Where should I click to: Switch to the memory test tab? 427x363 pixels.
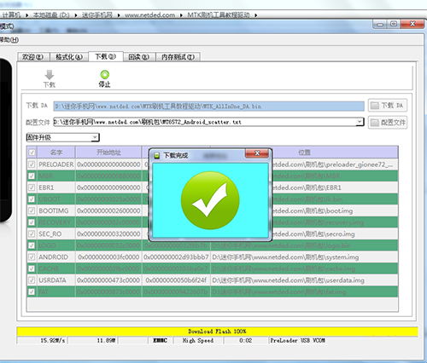pyautogui.click(x=178, y=57)
